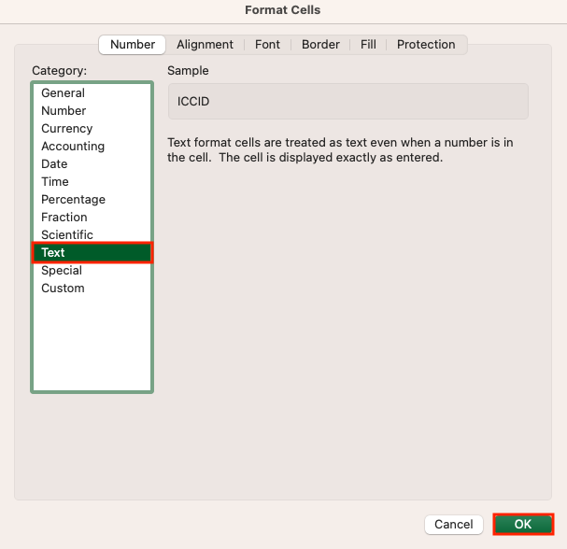Switch to the Border tab

[x=320, y=45]
